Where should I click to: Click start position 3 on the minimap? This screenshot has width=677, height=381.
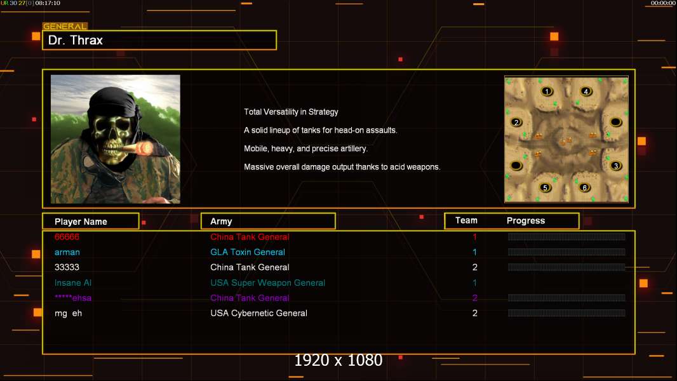pyautogui.click(x=616, y=166)
